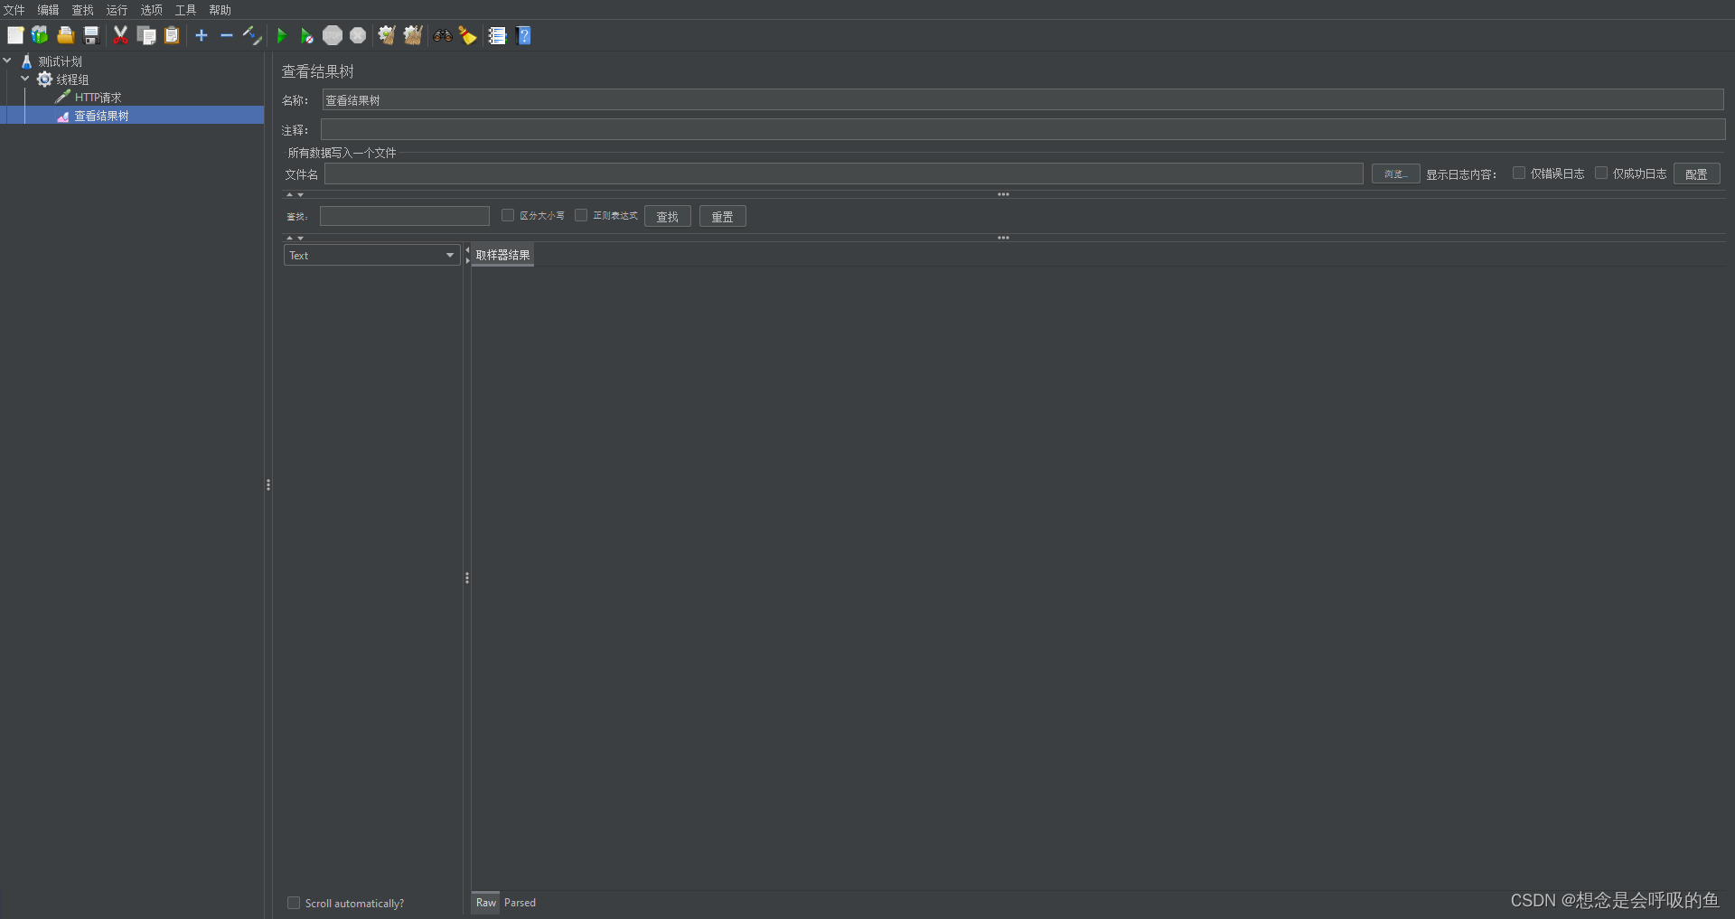Viewport: 1735px width, 919px height.
Task: Open the Function Helper list icon
Action: [497, 35]
